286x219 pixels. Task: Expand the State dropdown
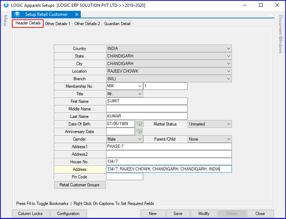click(228, 56)
